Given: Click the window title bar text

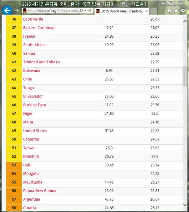Looking at the screenshot, I should tap(84, 4).
